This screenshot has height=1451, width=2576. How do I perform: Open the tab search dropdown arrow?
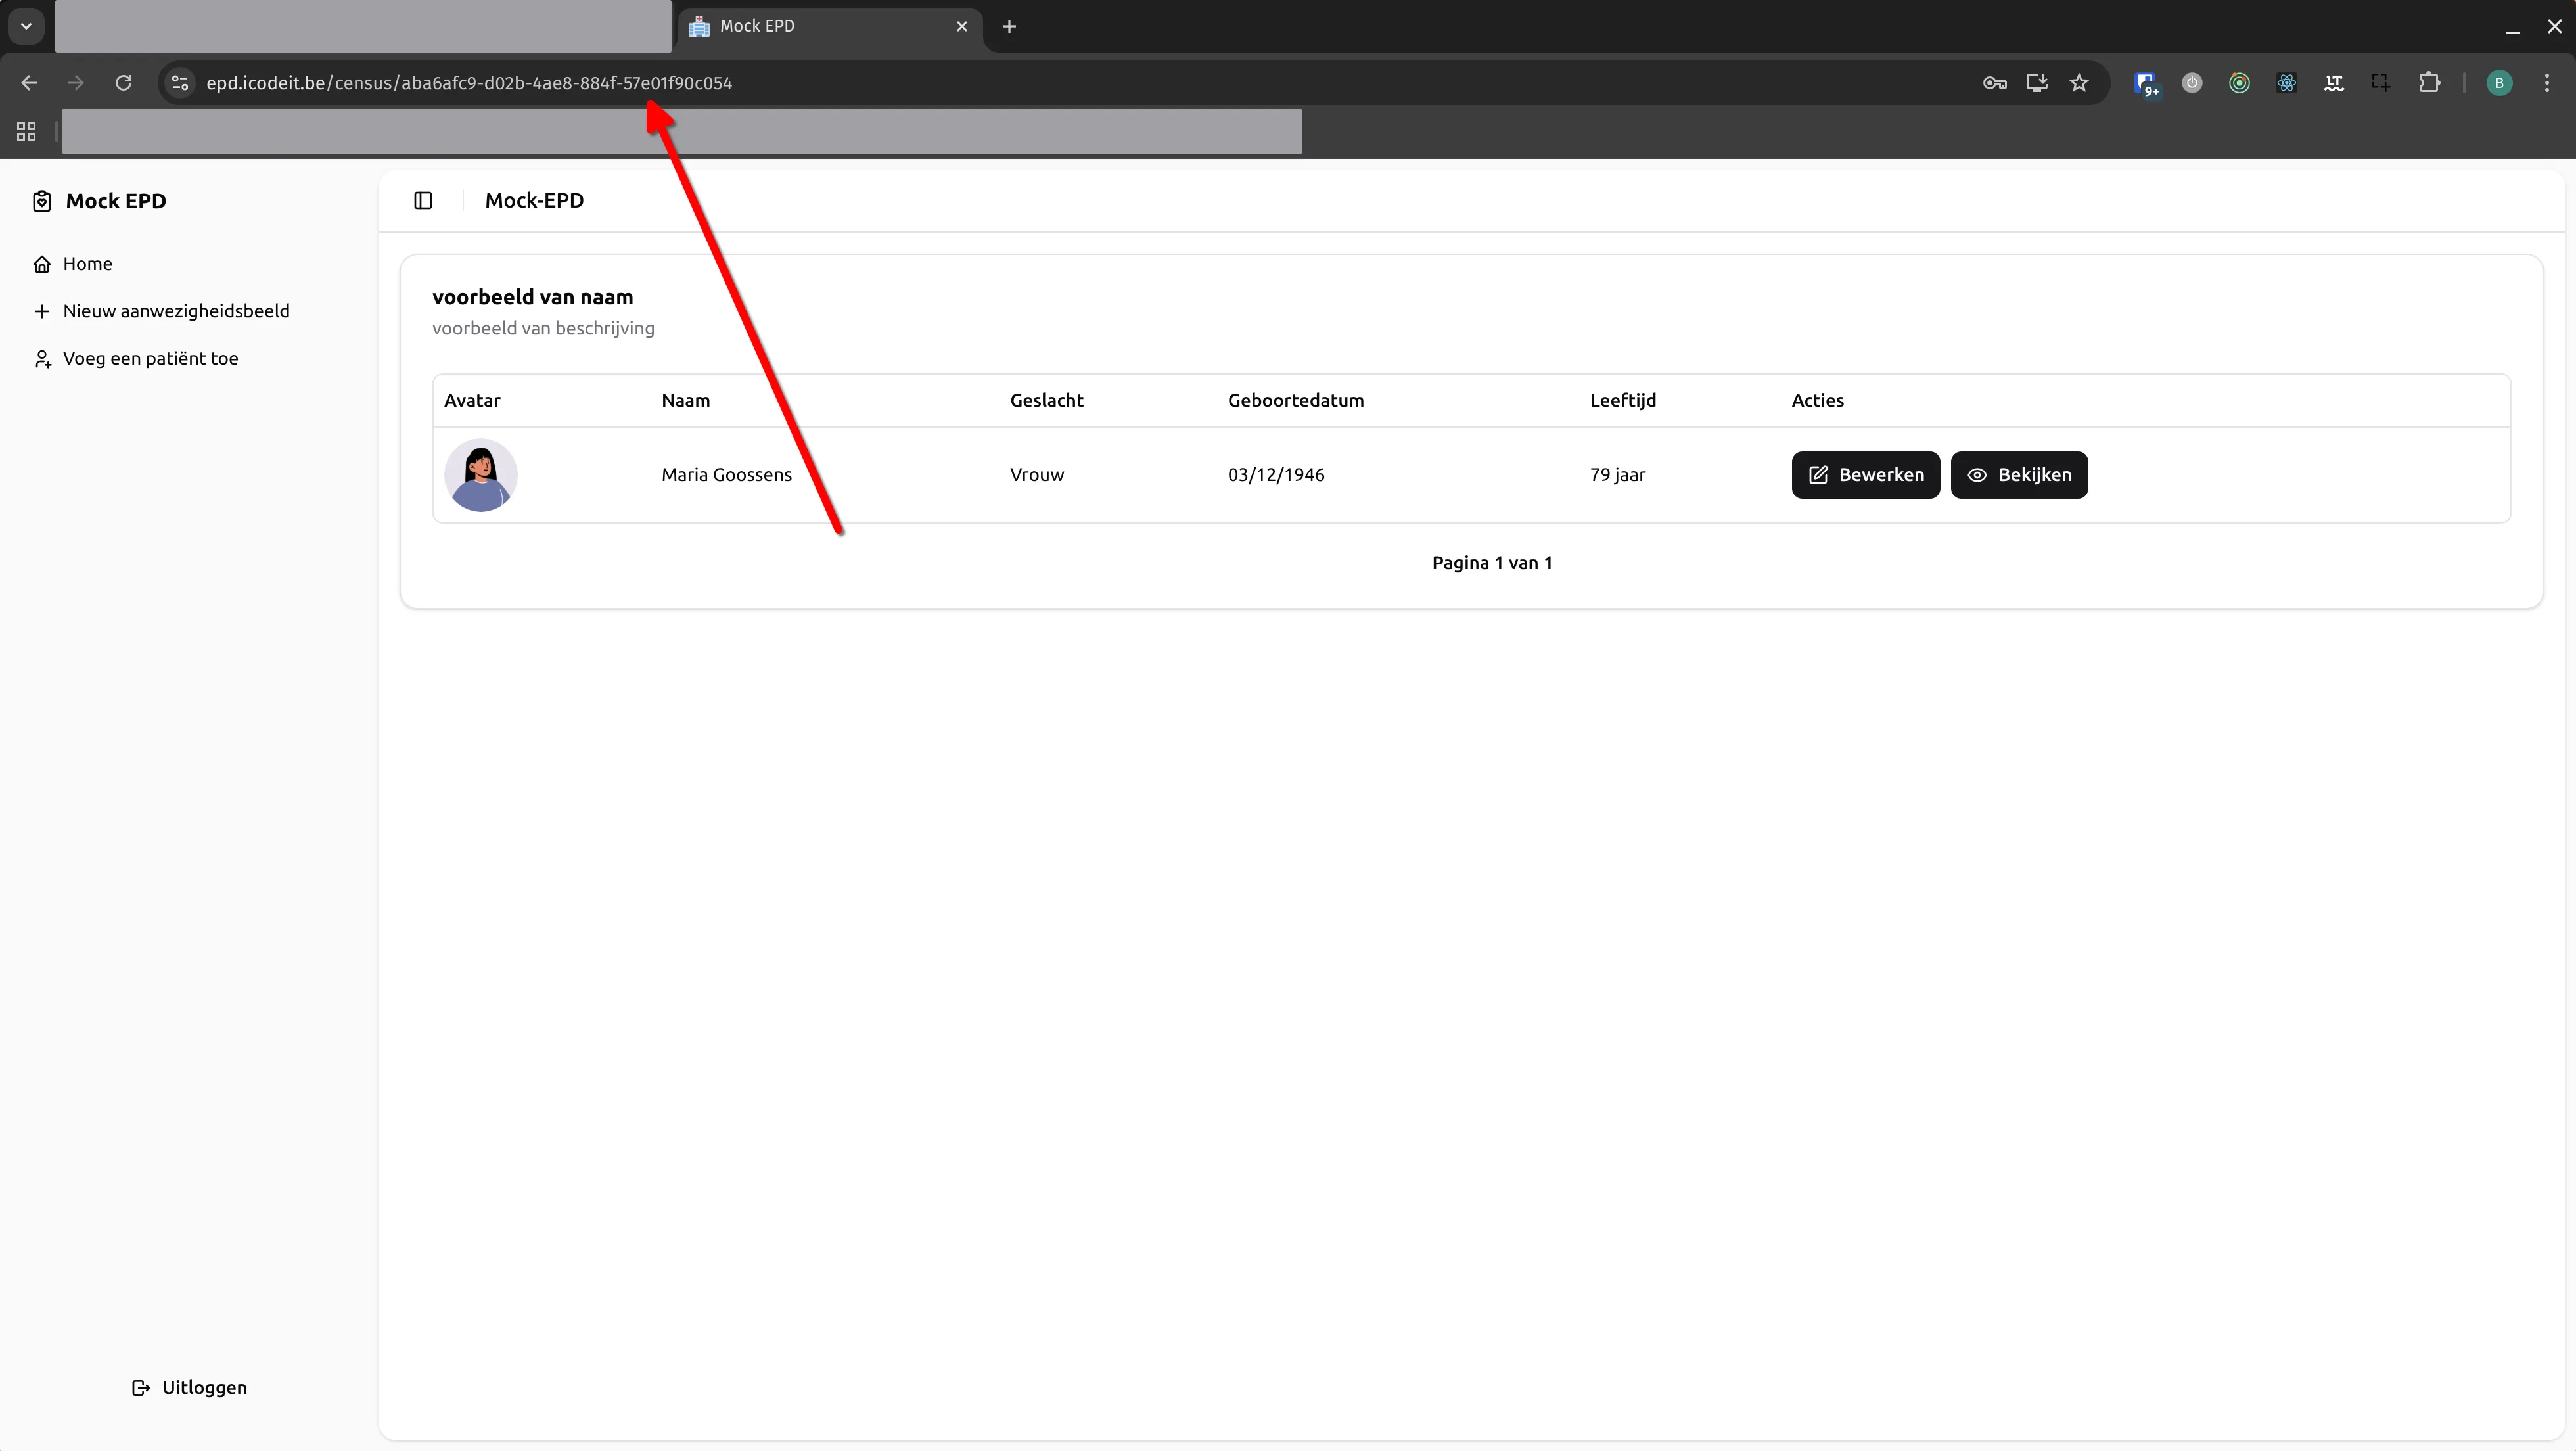pos(26,26)
